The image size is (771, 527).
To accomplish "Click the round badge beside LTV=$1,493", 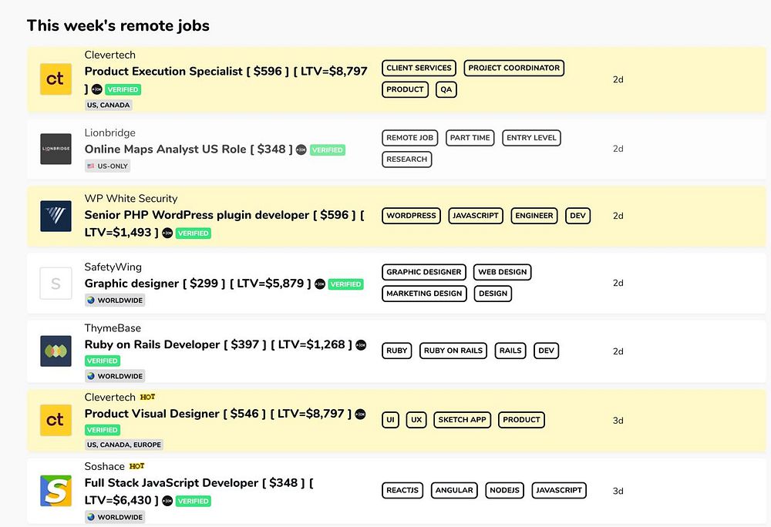I will 167,233.
